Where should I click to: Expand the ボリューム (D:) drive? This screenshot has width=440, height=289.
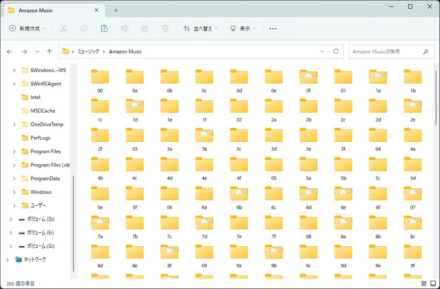(x=11, y=219)
